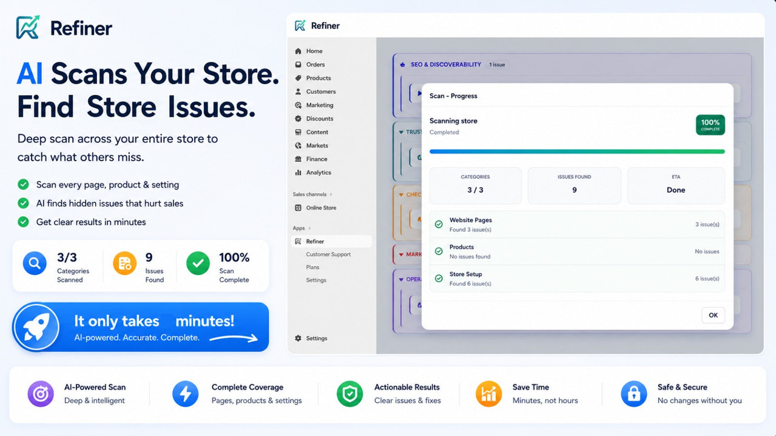Click the Online Store storefront icon

298,208
